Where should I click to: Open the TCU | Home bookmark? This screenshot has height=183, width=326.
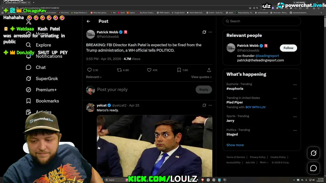63,12
